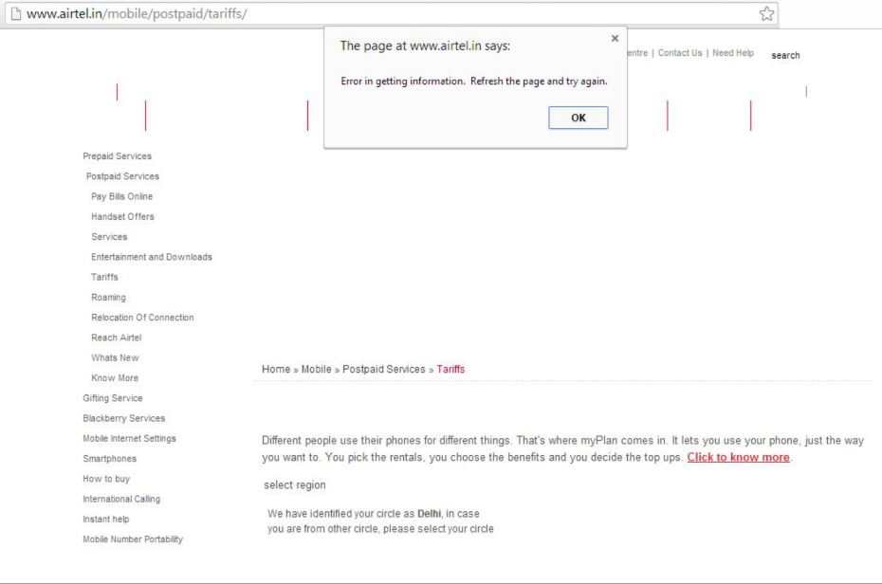Click the Mobile breadcrumb link

click(316, 370)
